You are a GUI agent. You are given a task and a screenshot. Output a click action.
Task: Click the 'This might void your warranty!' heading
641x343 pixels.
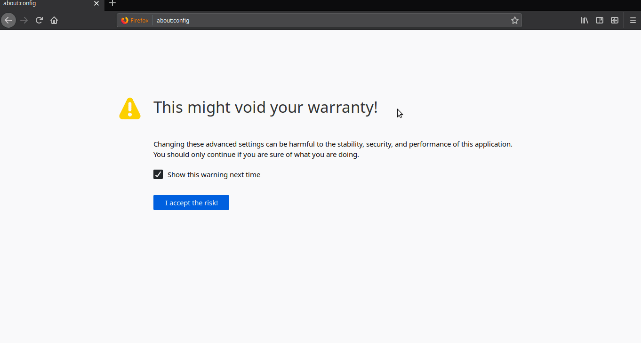[265, 107]
